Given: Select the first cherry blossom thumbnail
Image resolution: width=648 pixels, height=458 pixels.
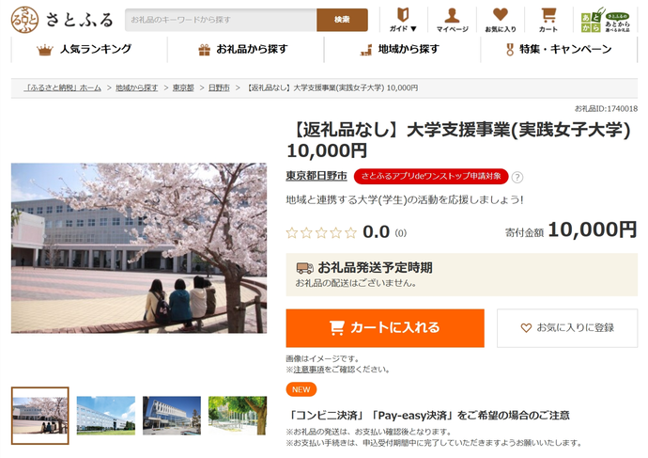Looking at the screenshot, I should (40, 416).
